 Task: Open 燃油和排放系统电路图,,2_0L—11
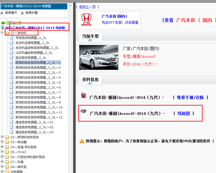pyautogui.click(x=39, y=112)
